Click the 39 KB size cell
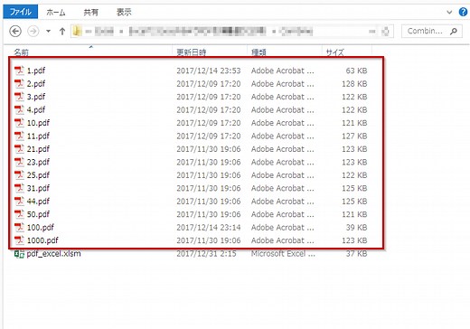The image size is (470, 329). (x=356, y=228)
